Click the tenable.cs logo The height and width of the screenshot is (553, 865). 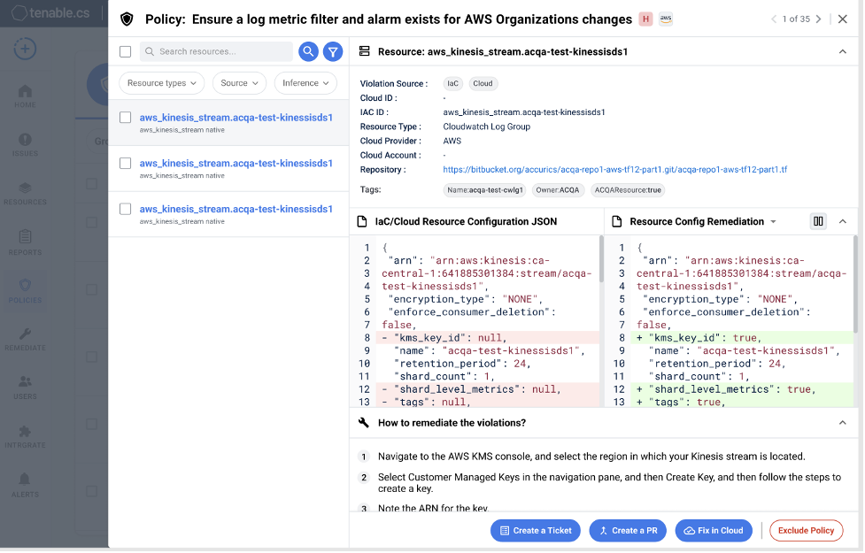click(x=50, y=13)
